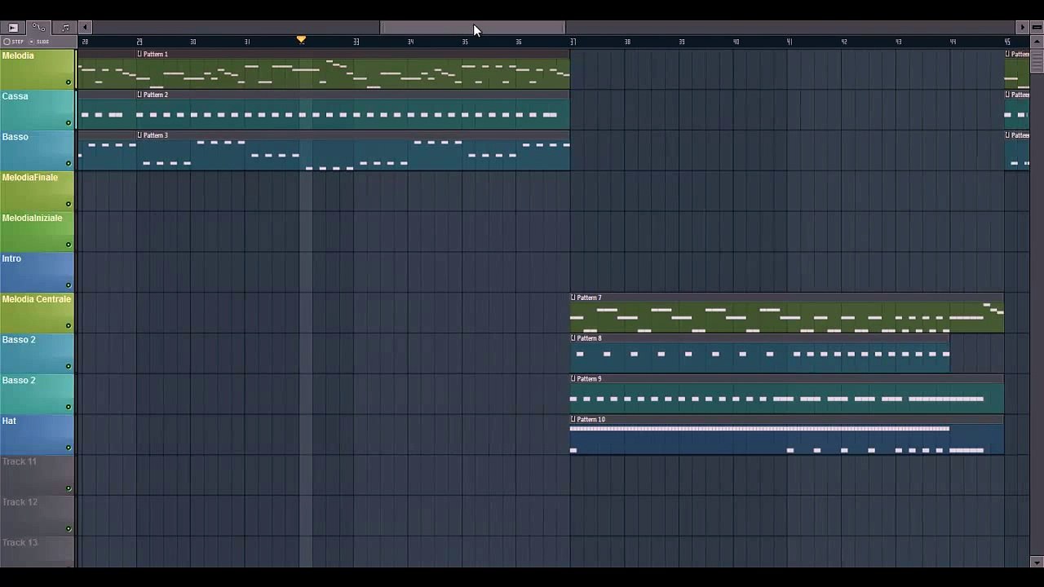Image resolution: width=1044 pixels, height=587 pixels.
Task: Open Pattern 2 clip menu at bar 29
Action: coord(139,95)
